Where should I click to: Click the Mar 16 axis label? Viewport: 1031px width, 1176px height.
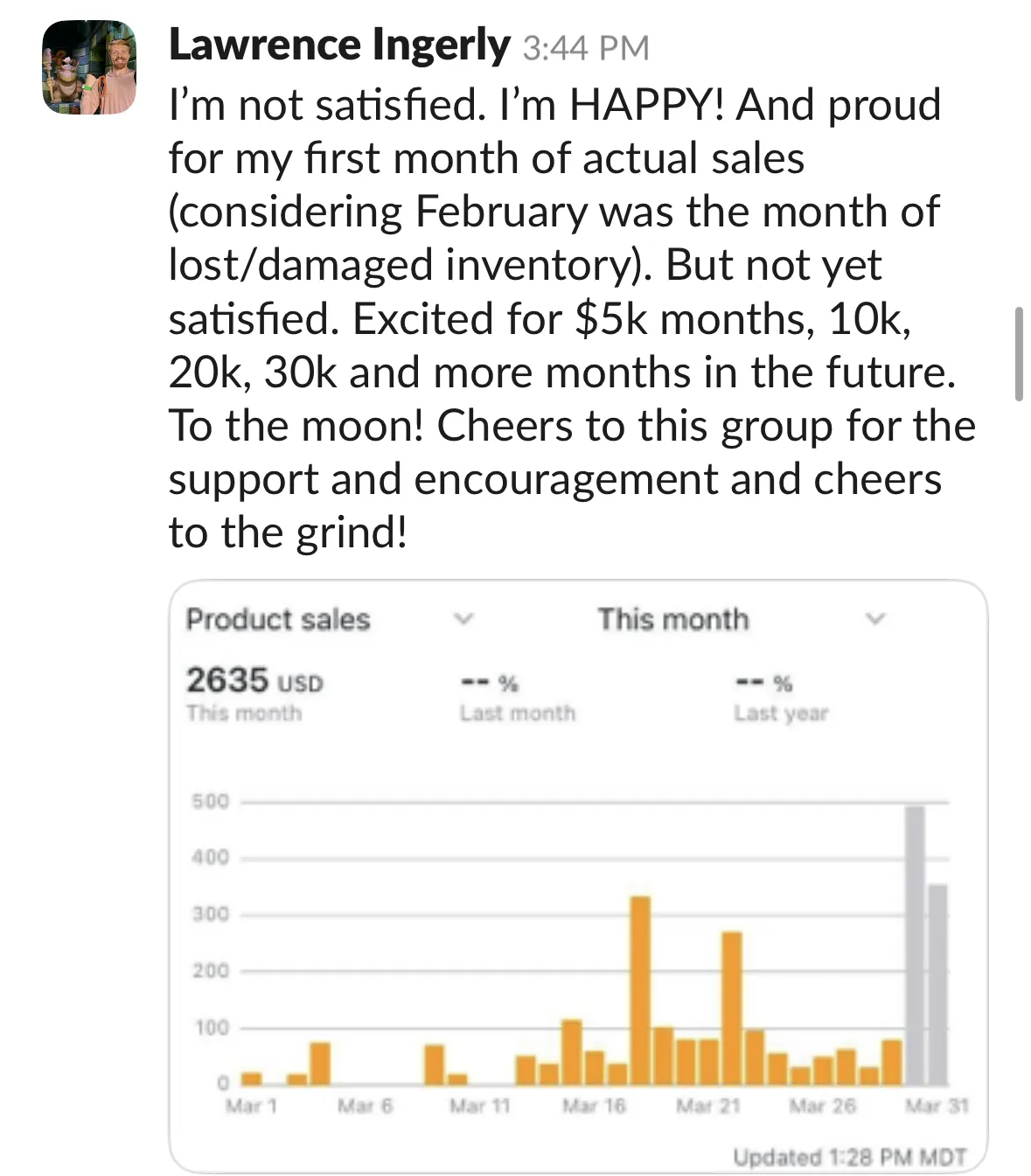click(x=594, y=1106)
